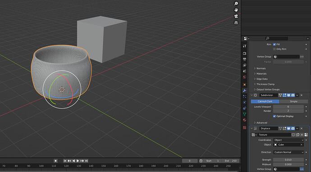
Task: Uncheck the Rim Fill checkbox
Action: [x=274, y=44]
